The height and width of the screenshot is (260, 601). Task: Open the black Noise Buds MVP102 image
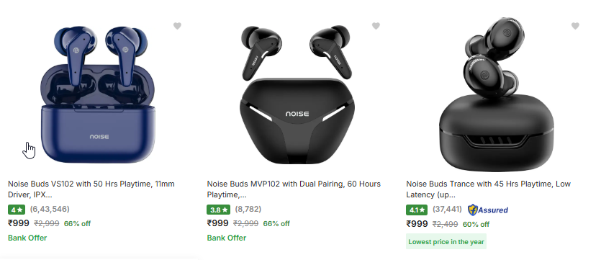[297, 95]
